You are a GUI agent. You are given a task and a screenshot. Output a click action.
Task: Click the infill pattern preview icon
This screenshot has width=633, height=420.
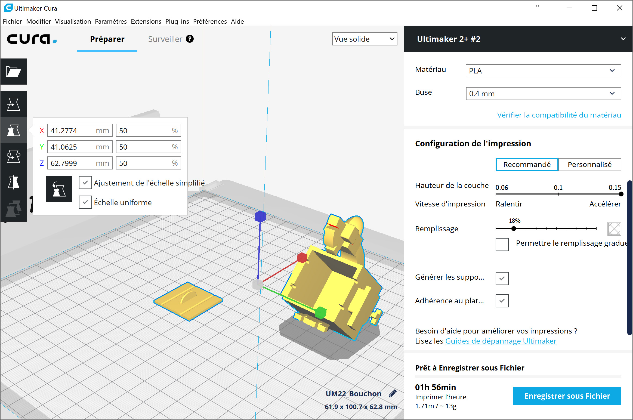(614, 228)
